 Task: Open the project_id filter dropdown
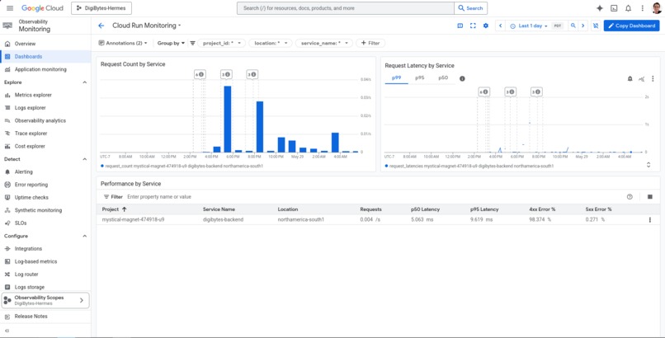(221, 43)
